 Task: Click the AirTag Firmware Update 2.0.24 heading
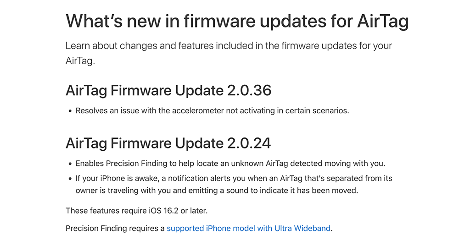[x=168, y=143]
